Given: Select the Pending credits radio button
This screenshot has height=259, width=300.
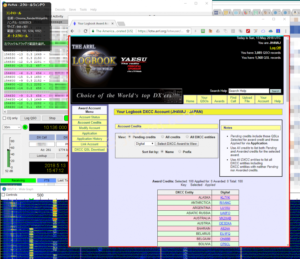Looking at the screenshot, I should coord(129,137).
